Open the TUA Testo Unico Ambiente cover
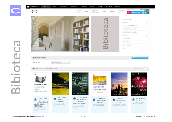 [61, 84]
